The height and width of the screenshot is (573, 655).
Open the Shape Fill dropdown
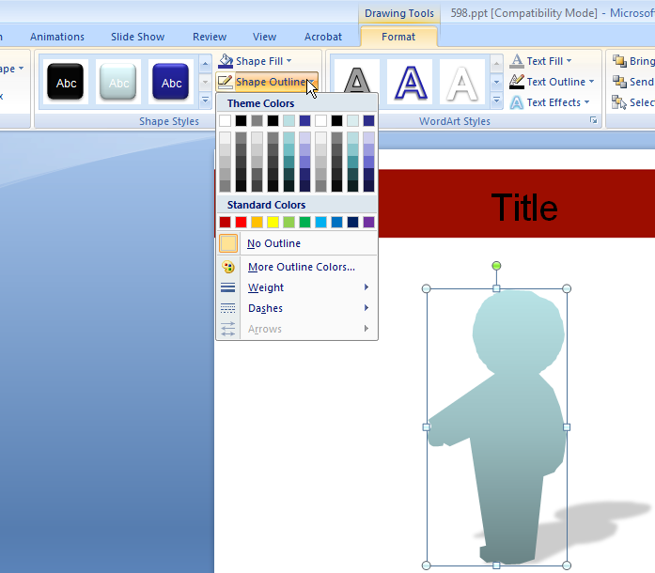(288, 61)
